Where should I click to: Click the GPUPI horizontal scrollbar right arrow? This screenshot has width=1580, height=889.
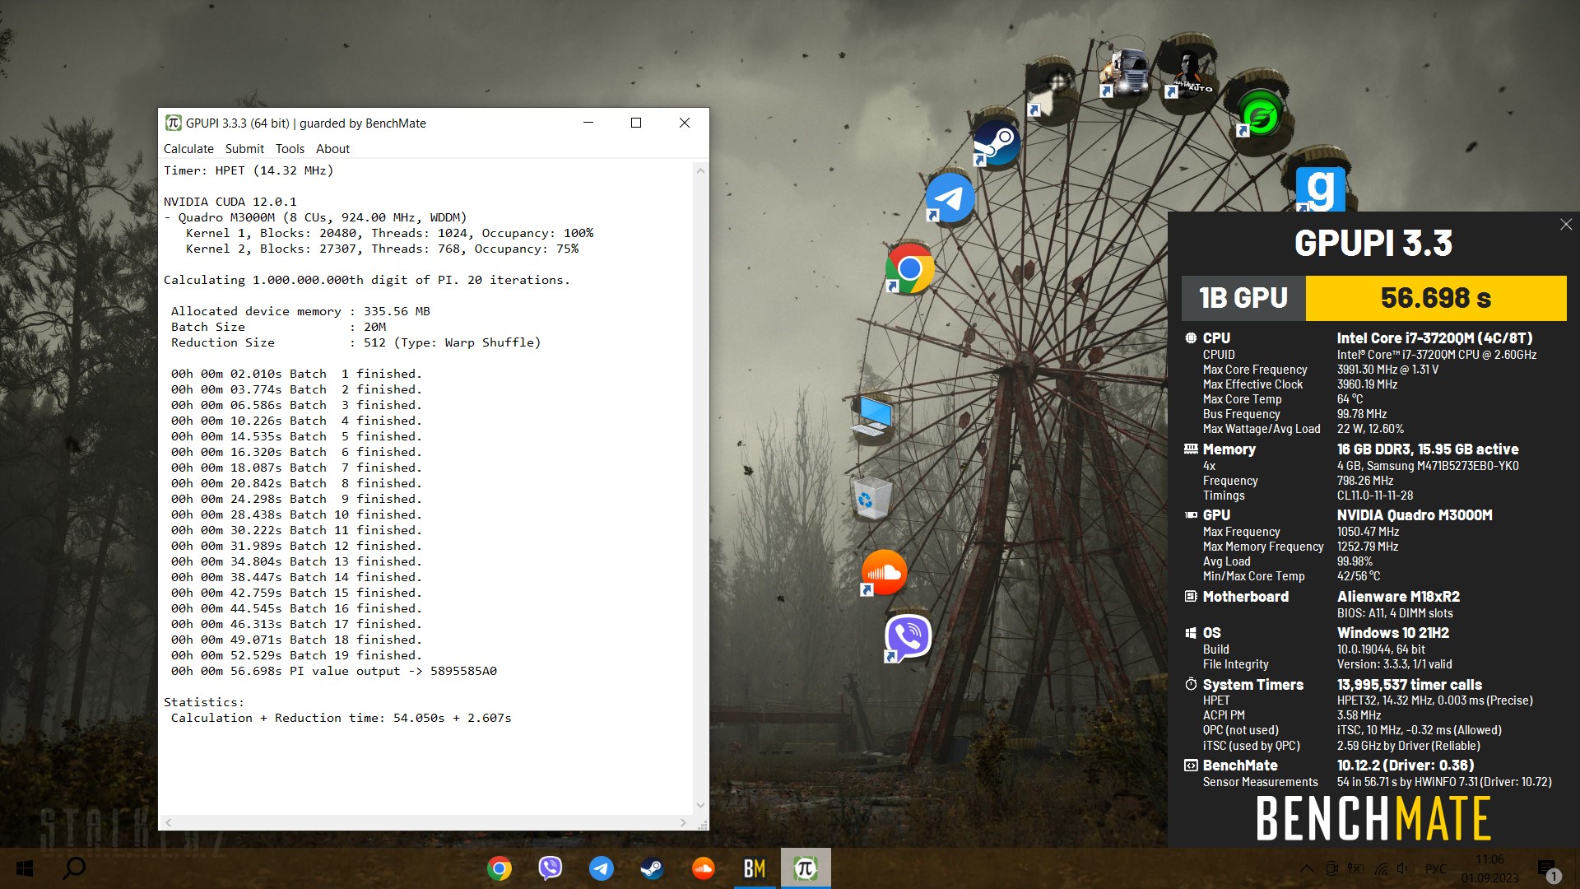pos(683,822)
